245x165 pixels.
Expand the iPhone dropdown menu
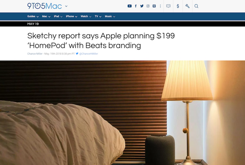click(71, 16)
